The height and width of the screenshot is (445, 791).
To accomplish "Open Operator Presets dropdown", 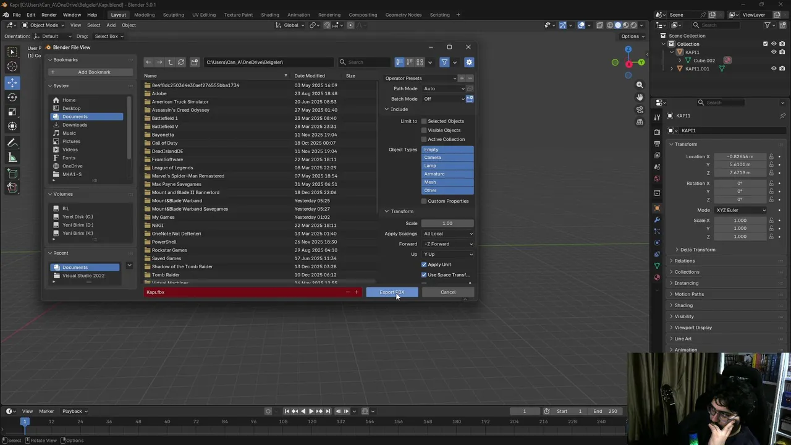I will 420,78.
